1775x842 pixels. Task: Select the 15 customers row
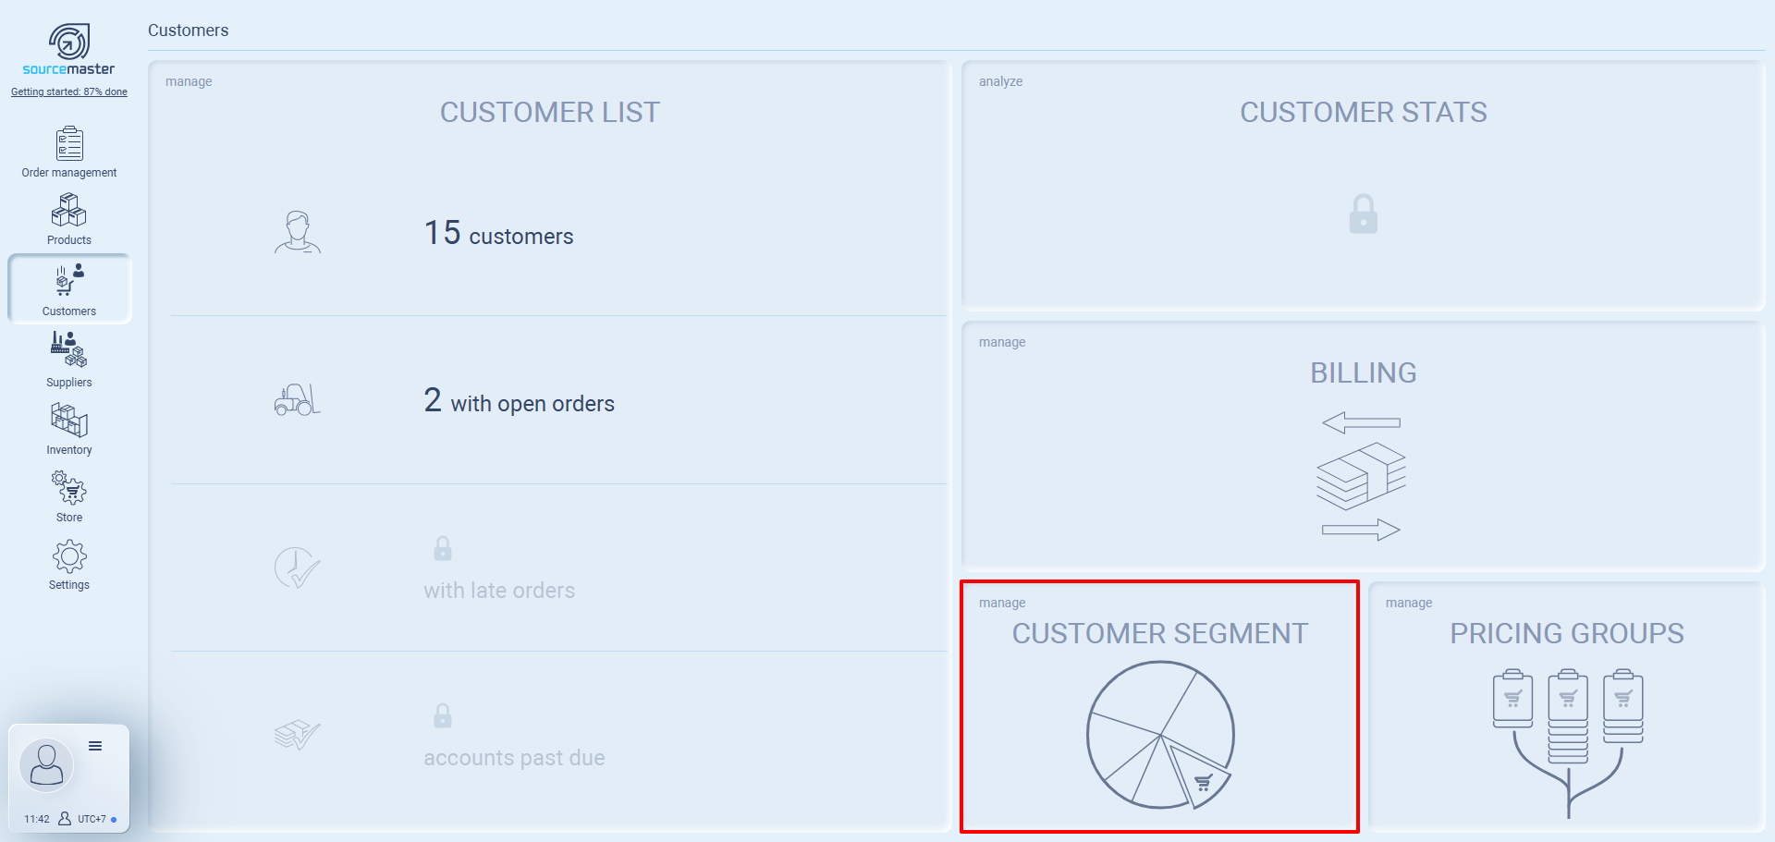558,233
